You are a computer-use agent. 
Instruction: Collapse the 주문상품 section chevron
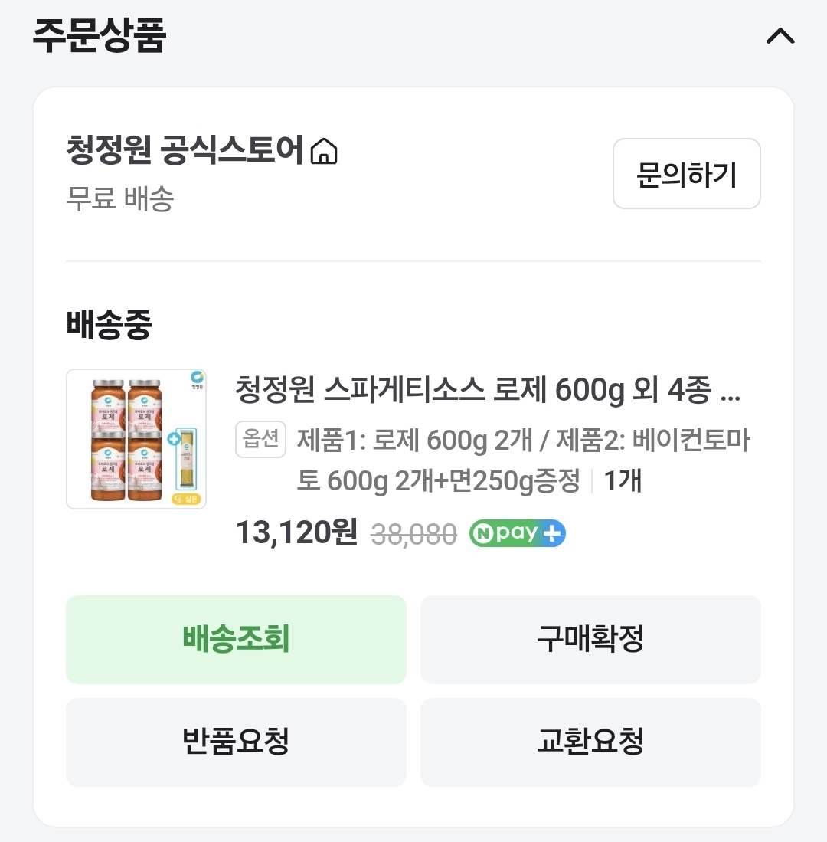pos(780,36)
